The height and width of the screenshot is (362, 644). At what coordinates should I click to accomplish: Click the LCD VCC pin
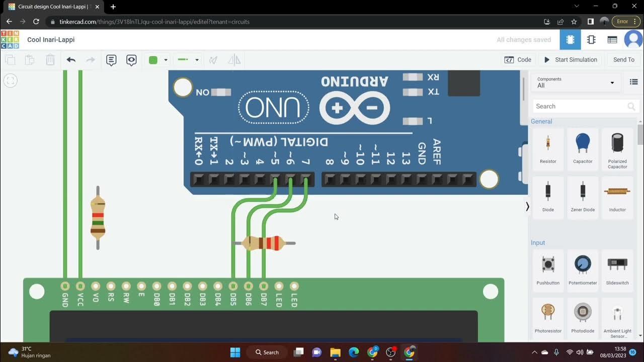click(x=80, y=286)
